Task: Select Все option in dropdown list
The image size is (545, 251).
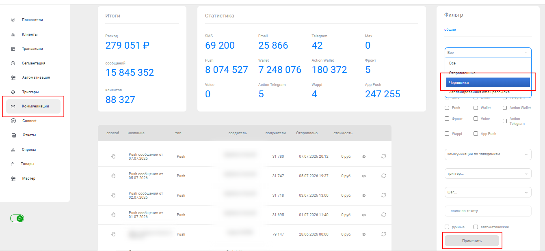Action: click(488, 63)
